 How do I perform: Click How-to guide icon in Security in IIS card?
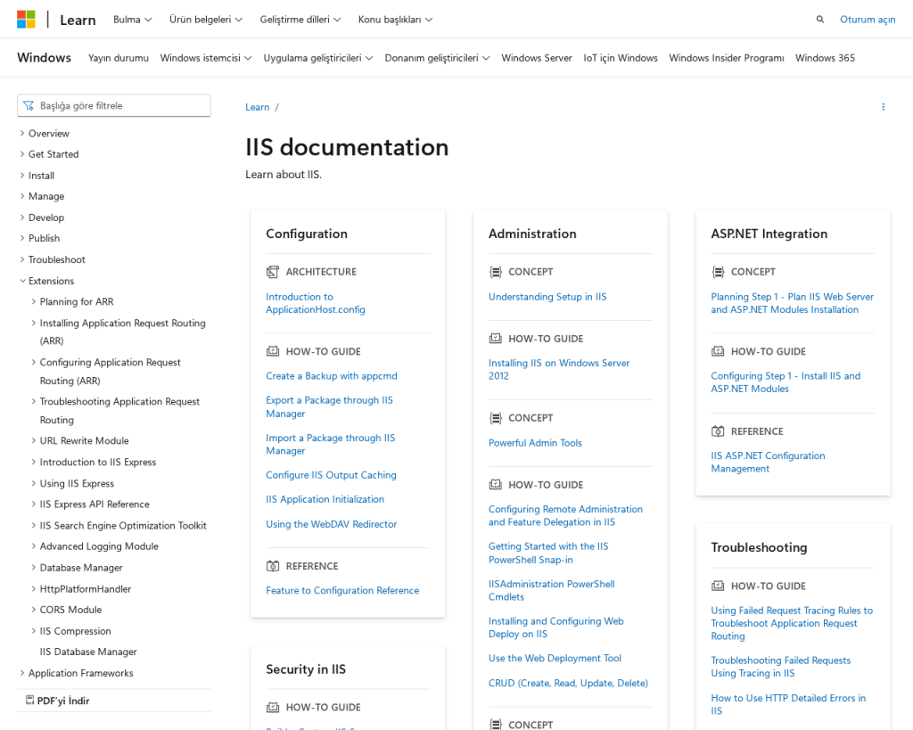(x=273, y=708)
